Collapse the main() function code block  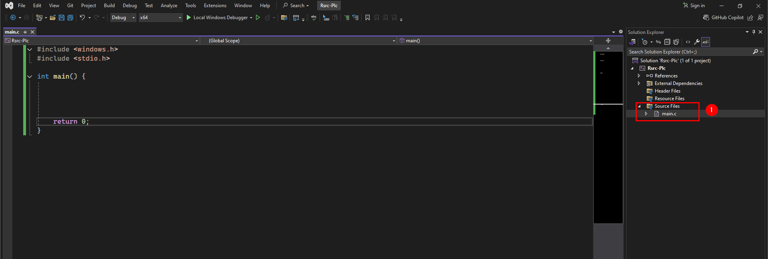pos(30,77)
